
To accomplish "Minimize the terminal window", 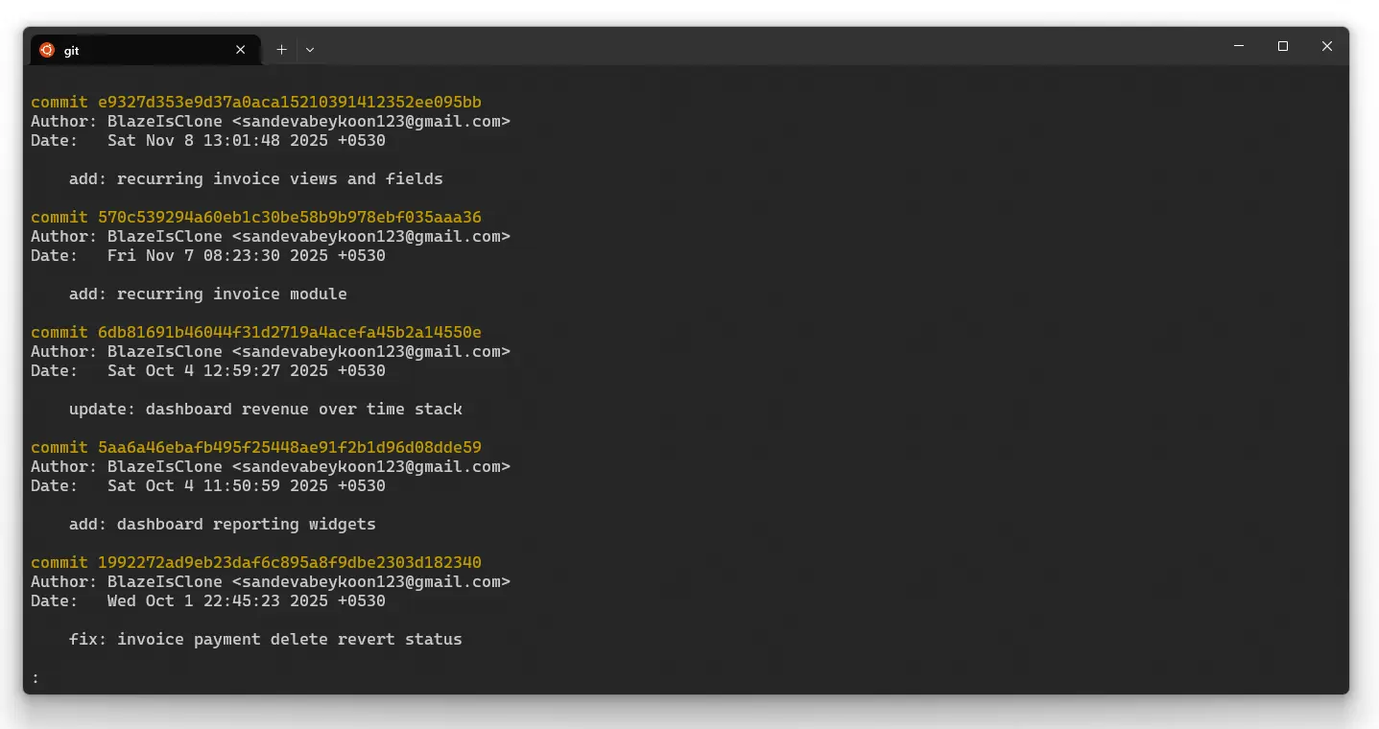I will (1239, 46).
